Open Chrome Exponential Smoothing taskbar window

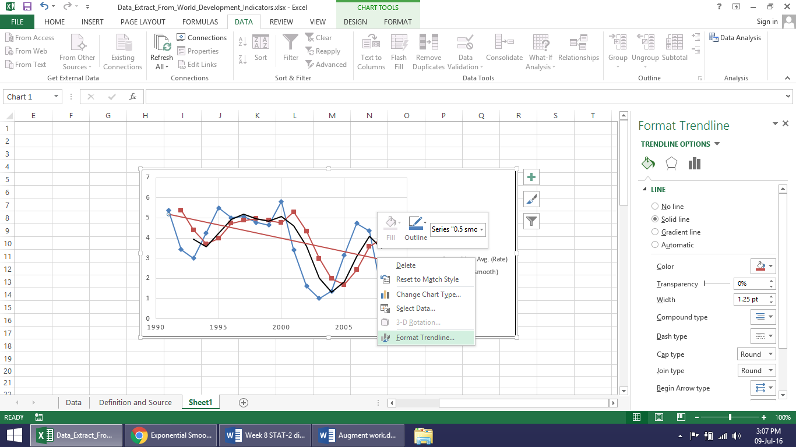coord(171,435)
